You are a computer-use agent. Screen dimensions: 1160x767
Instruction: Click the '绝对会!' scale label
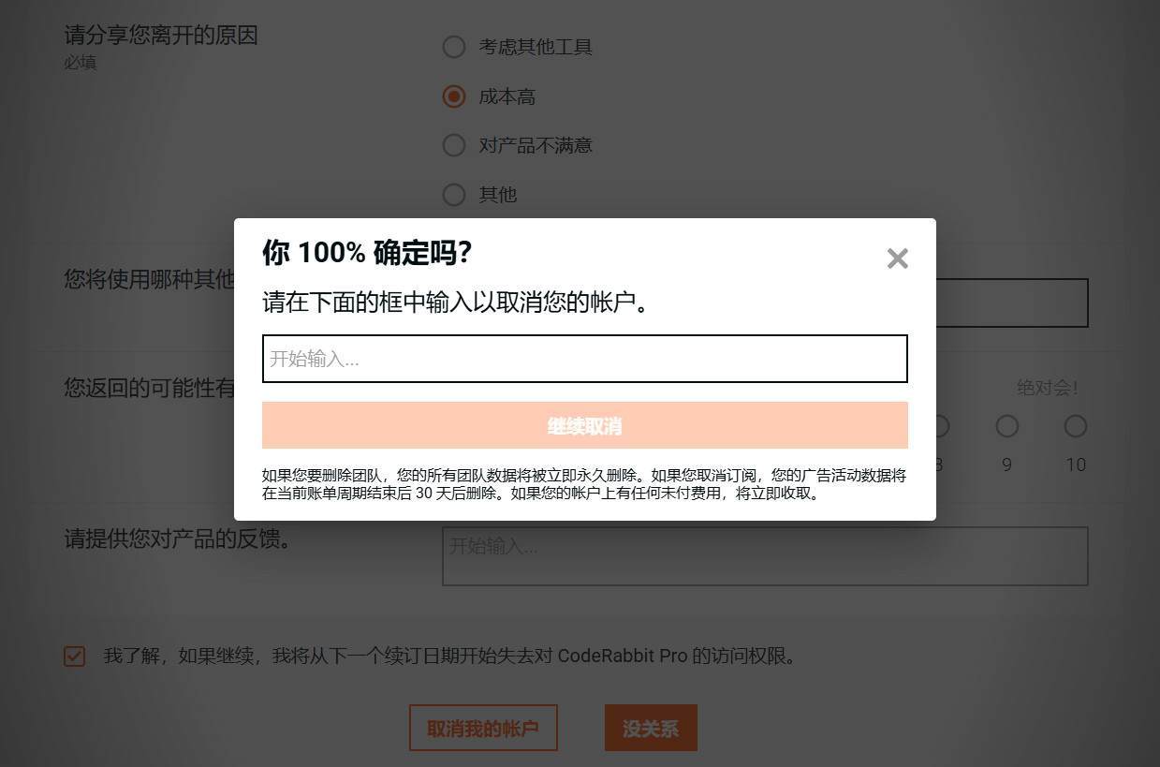1048,388
